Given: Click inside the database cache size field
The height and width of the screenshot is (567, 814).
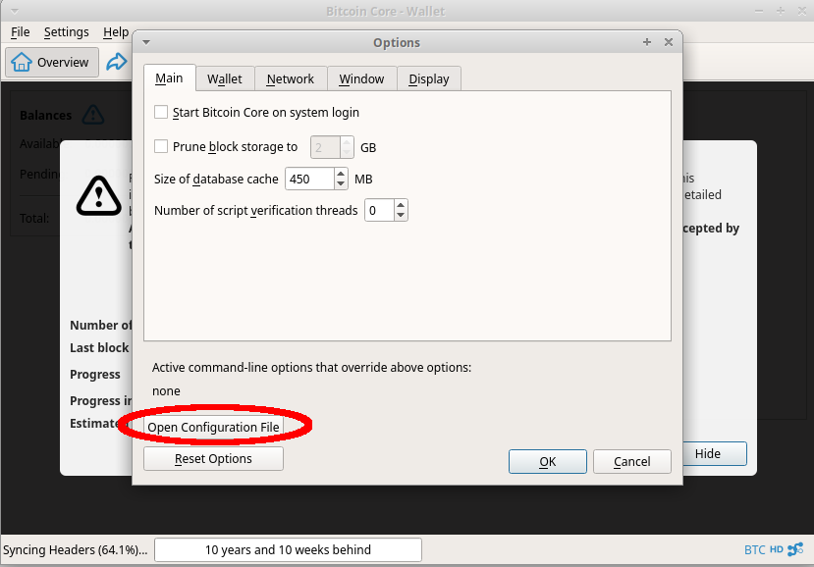Looking at the screenshot, I should tap(309, 179).
